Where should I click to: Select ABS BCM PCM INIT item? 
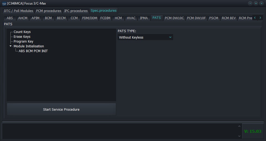tap(33, 51)
